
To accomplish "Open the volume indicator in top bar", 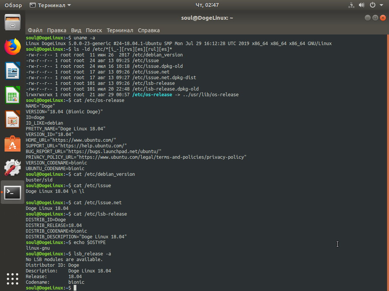I will point(362,5).
